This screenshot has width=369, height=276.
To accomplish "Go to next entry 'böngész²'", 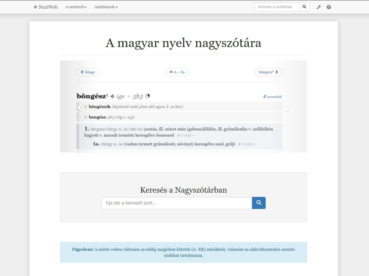I will click(268, 72).
